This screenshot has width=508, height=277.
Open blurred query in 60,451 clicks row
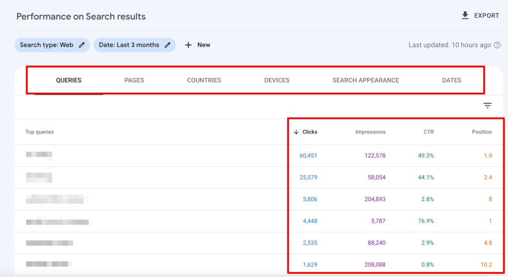(x=39, y=155)
